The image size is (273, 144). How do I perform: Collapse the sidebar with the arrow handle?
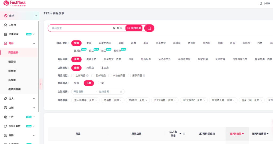[41, 84]
